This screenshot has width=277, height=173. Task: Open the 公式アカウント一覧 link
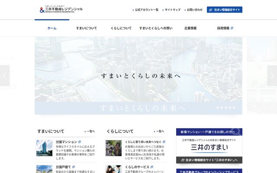[145, 10]
